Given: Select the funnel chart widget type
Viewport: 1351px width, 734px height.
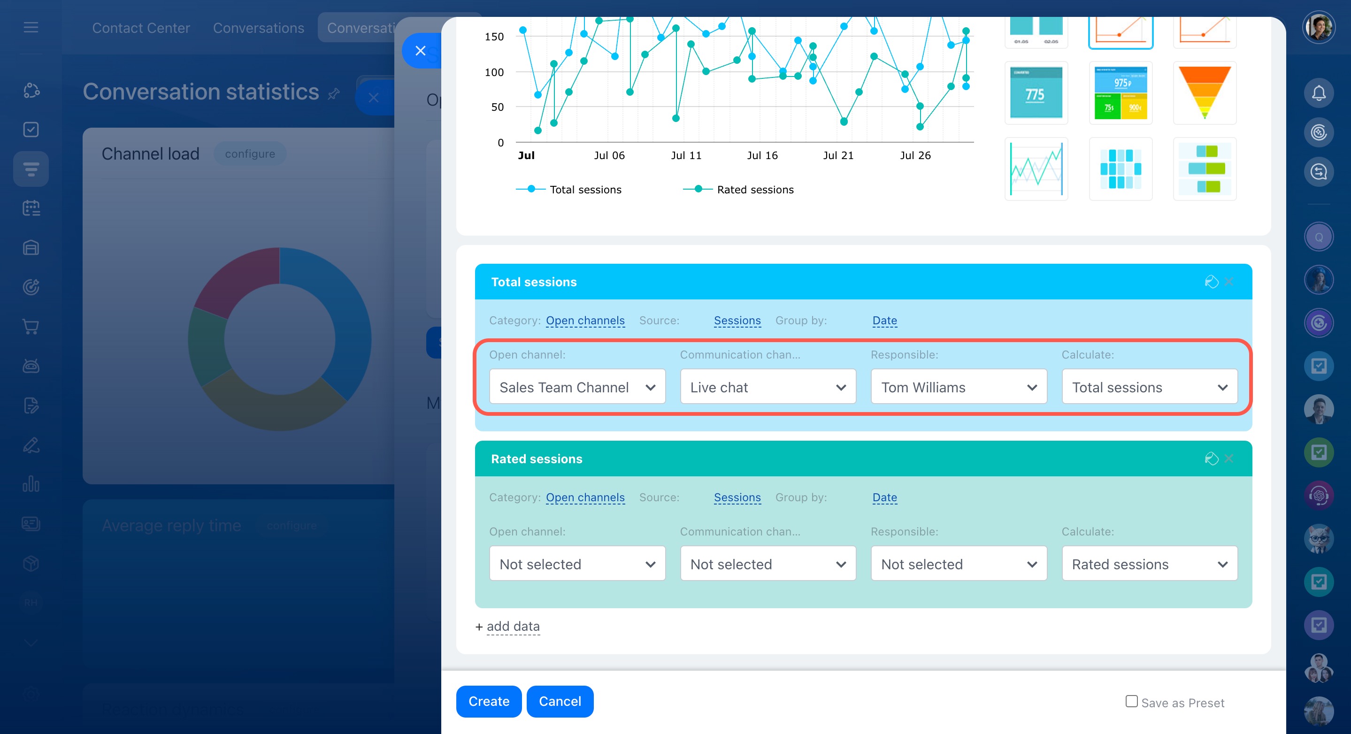Looking at the screenshot, I should pyautogui.click(x=1204, y=93).
